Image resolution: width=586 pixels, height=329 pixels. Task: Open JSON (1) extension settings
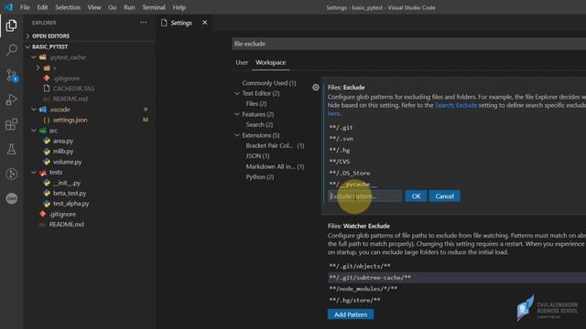(257, 156)
